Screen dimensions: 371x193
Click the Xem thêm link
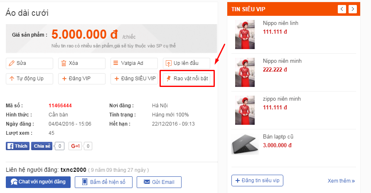click(x=341, y=181)
